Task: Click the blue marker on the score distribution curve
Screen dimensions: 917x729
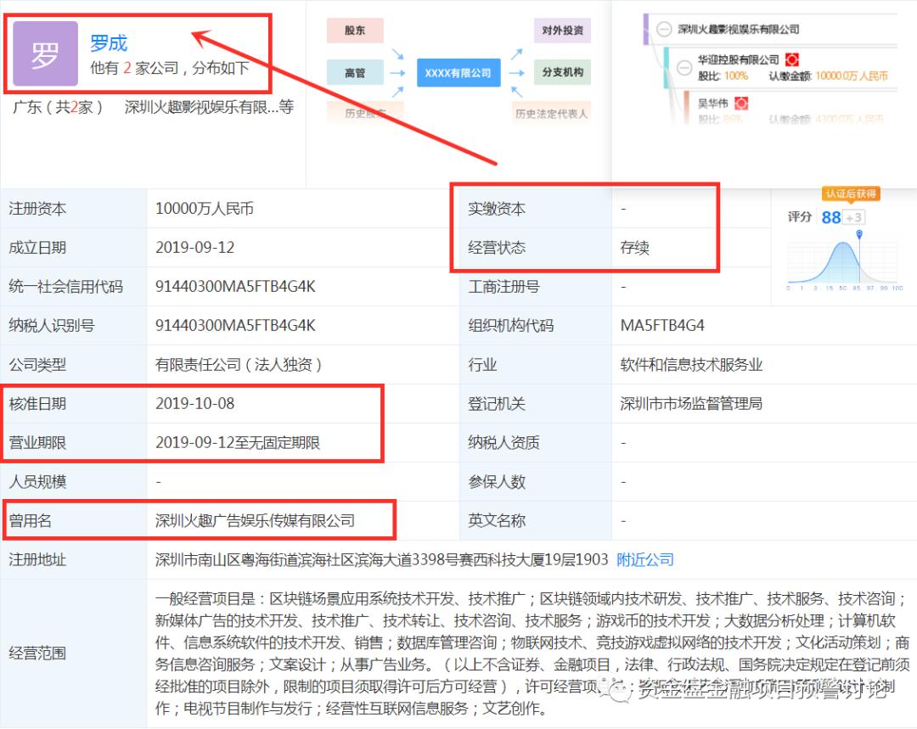Action: (x=859, y=234)
